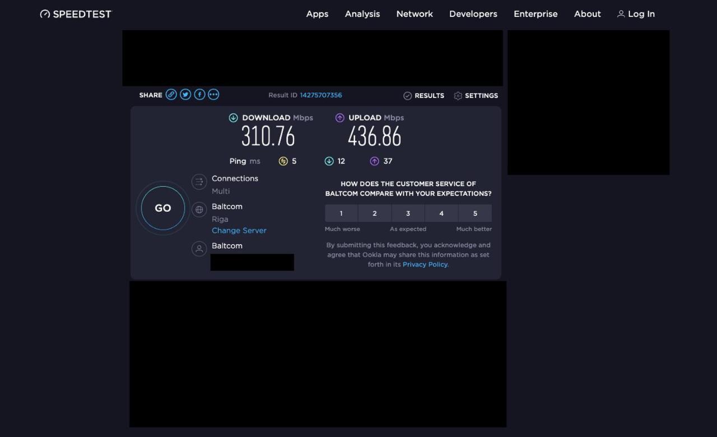Rate customer service 3 As expected
The image size is (717, 437).
point(408,213)
